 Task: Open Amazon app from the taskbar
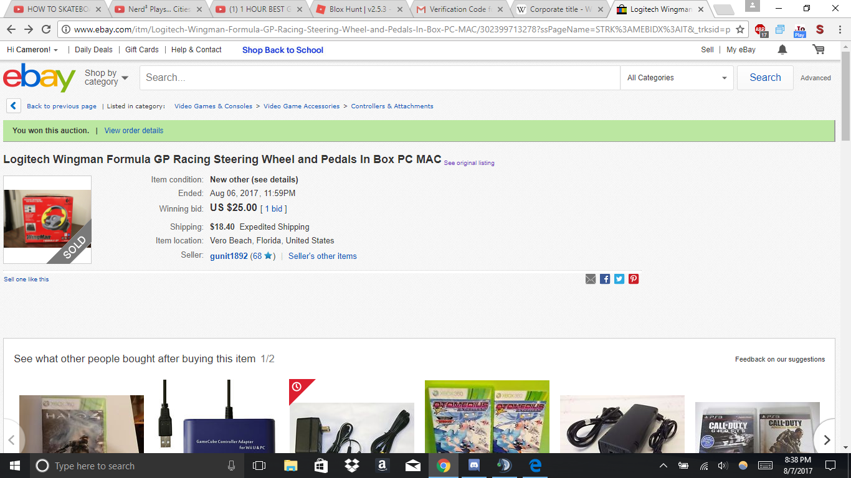coord(382,466)
